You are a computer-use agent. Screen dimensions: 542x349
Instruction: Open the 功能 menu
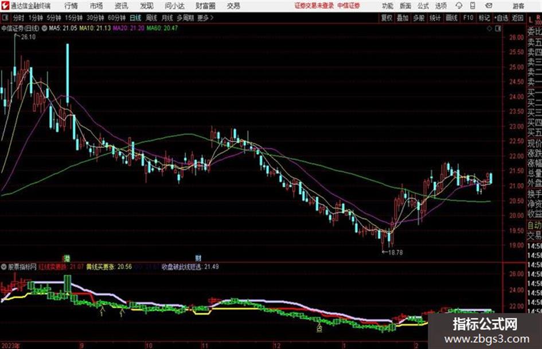tap(388, 6)
